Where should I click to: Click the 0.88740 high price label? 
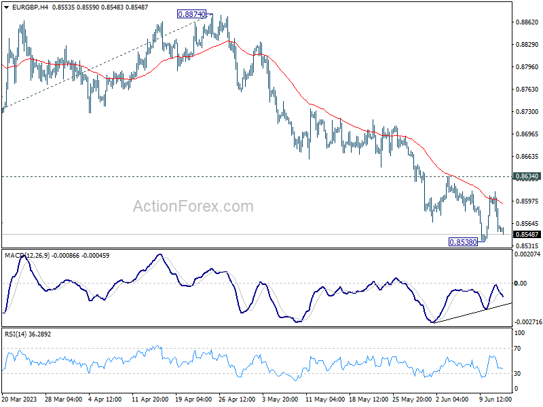point(191,14)
